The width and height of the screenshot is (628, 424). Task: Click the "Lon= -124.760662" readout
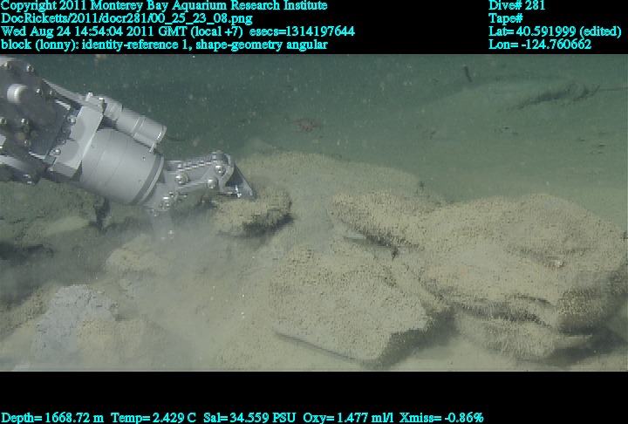point(540,44)
